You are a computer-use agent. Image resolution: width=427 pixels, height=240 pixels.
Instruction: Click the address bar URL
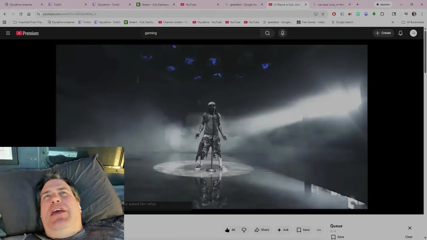pos(69,14)
